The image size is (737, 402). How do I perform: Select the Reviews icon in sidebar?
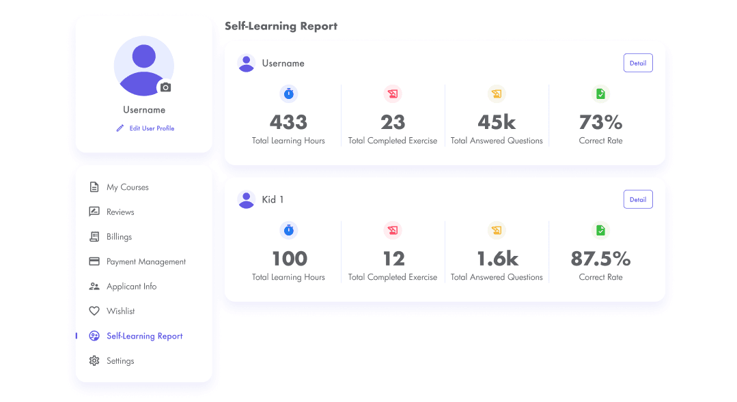coord(94,212)
